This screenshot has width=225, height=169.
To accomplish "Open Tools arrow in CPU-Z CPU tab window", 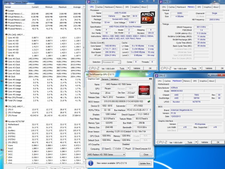I will click(x=129, y=68).
